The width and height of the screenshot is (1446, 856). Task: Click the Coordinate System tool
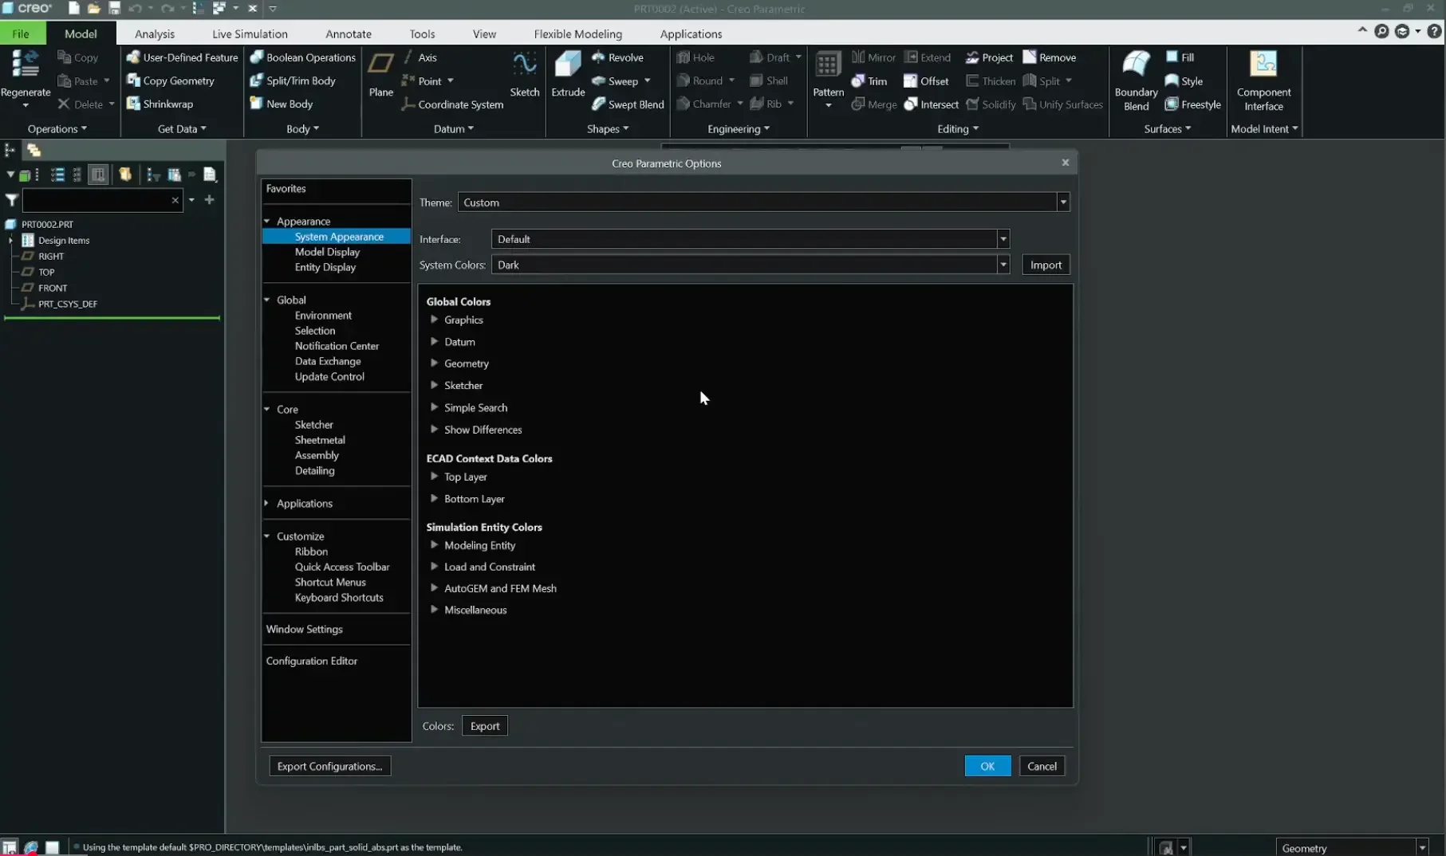pos(452,104)
